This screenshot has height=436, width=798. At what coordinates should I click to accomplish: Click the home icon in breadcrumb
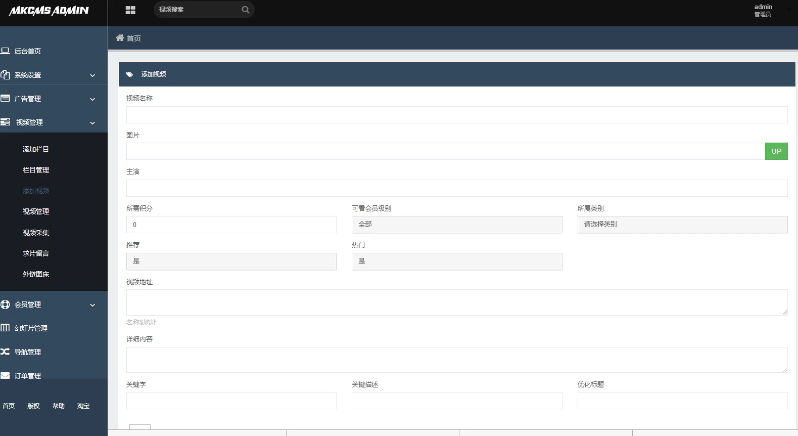click(x=120, y=38)
